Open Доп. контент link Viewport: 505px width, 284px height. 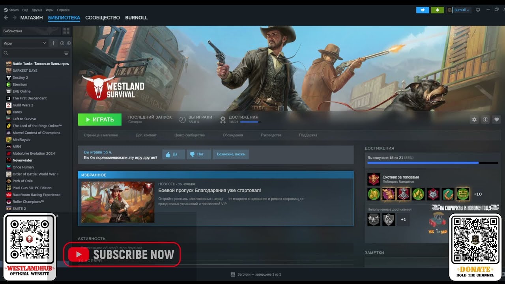pos(146,135)
